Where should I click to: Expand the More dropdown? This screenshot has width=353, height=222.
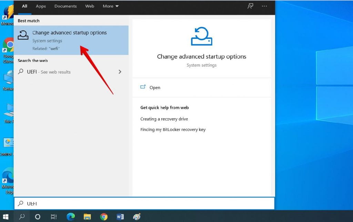(111, 6)
